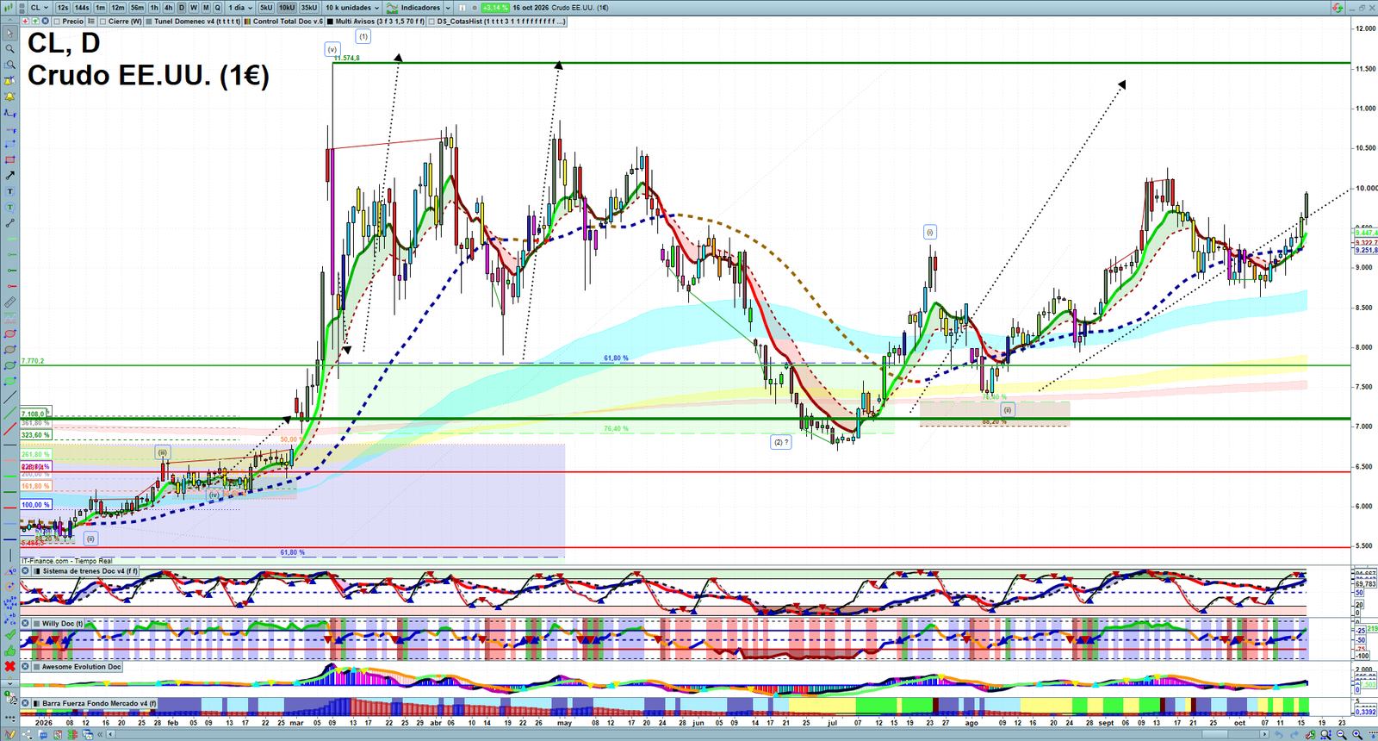1378x741 pixels.
Task: Select the 12m timeframe
Action: (117, 8)
